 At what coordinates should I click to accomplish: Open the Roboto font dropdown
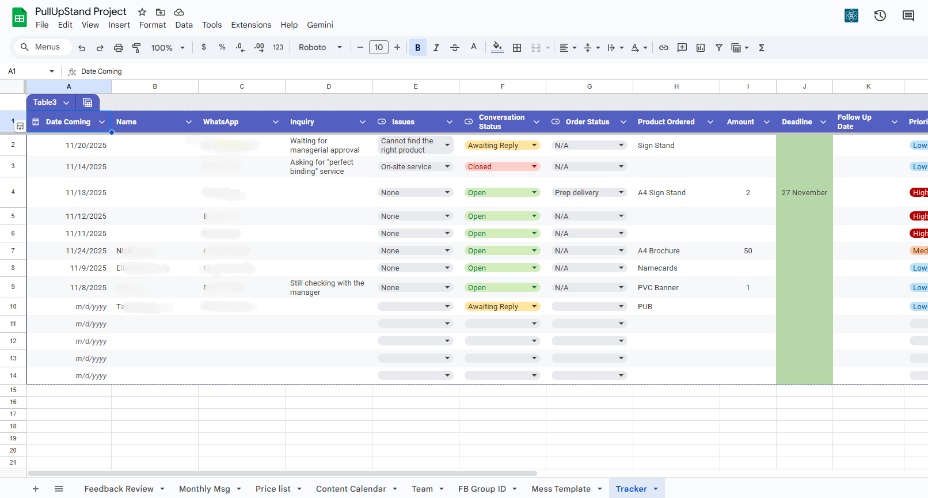pyautogui.click(x=320, y=48)
